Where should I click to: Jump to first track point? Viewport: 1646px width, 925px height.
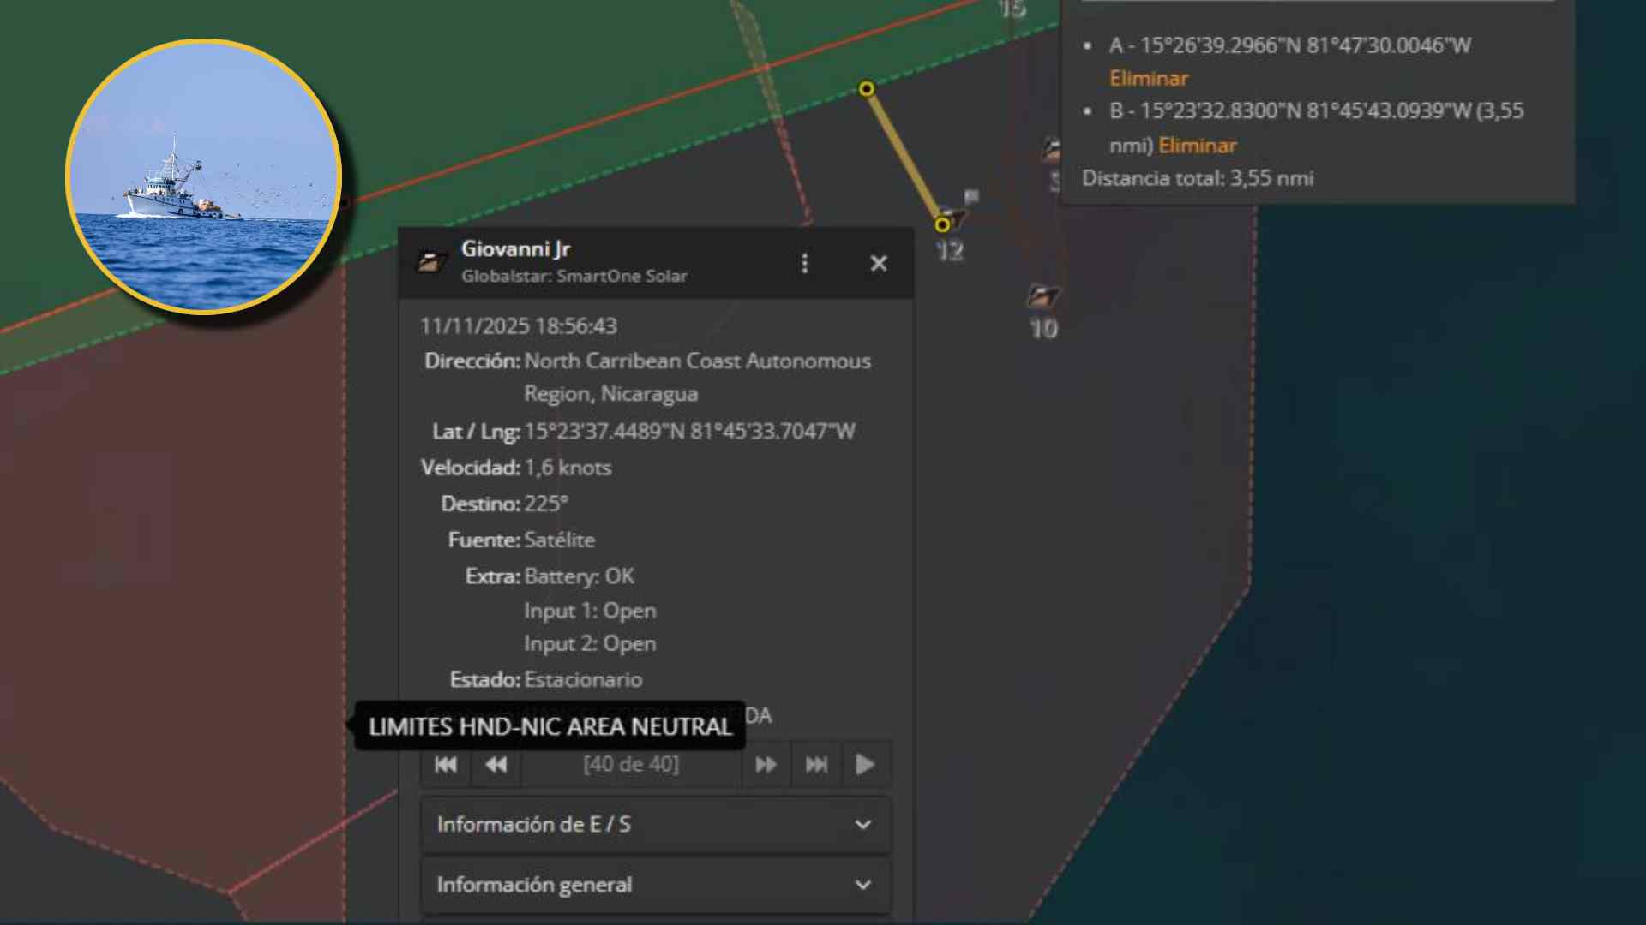pyautogui.click(x=446, y=764)
